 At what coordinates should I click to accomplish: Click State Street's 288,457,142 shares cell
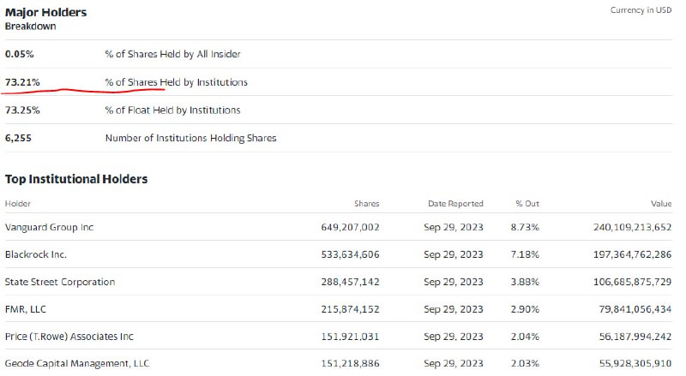350,282
